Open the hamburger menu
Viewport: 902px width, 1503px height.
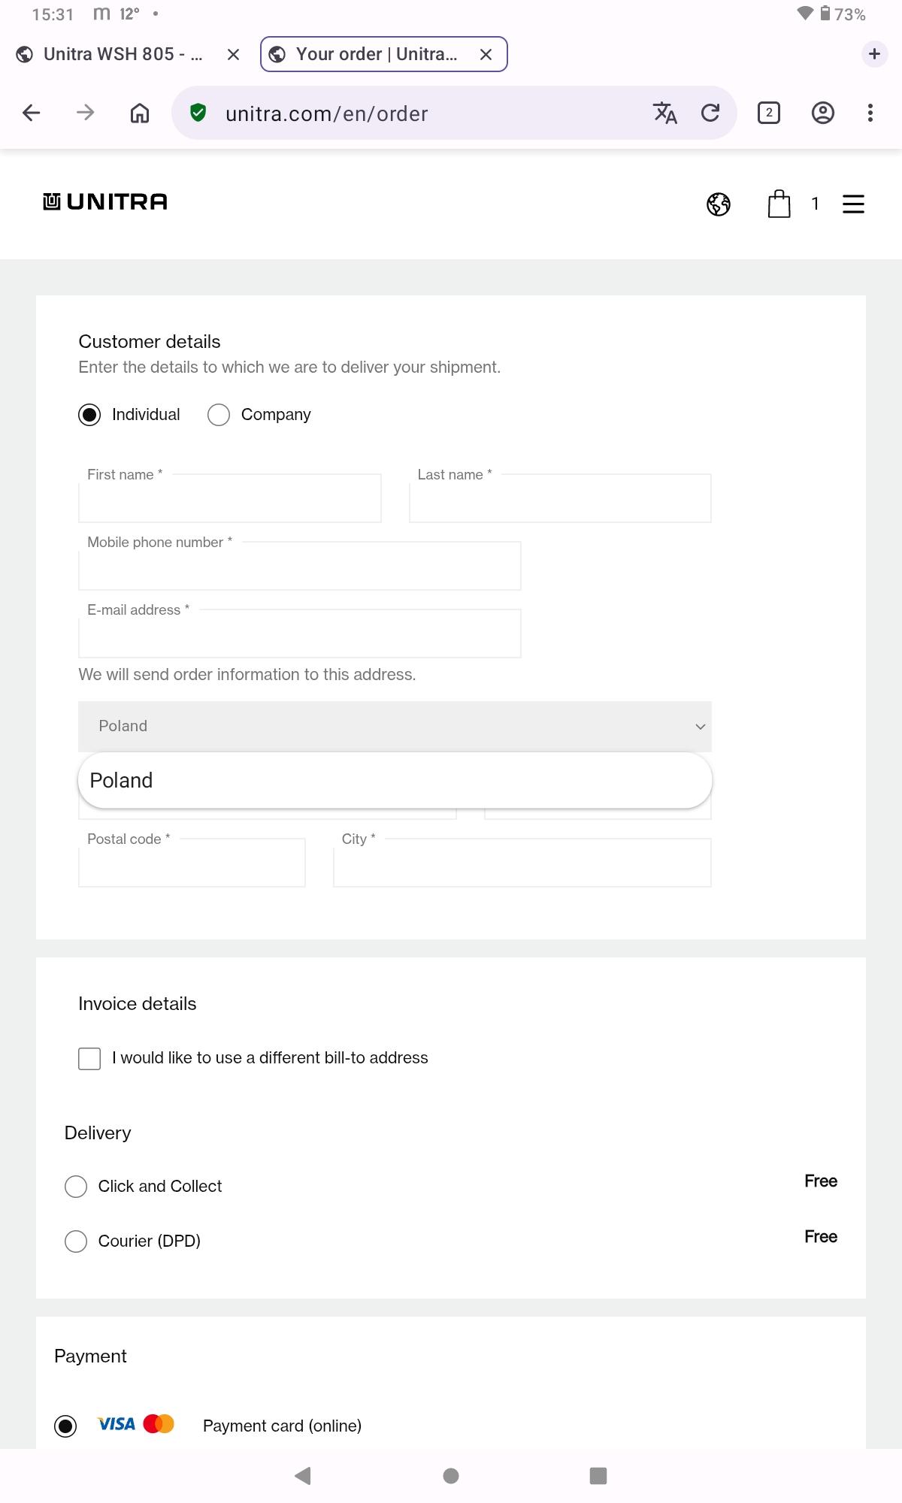853,204
